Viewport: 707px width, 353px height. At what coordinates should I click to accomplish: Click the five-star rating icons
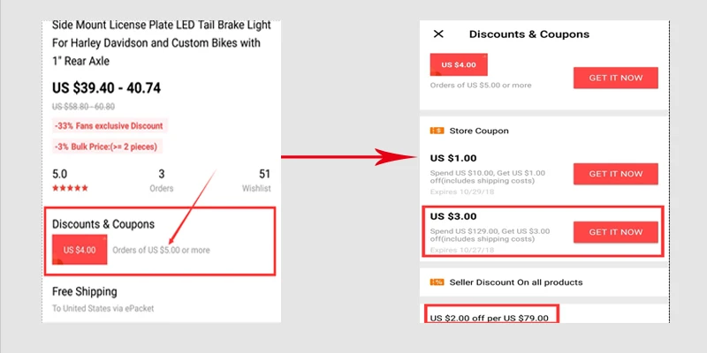click(69, 189)
